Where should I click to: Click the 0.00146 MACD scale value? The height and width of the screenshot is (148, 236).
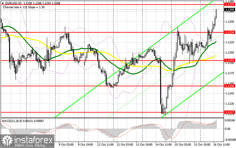pos(230,120)
